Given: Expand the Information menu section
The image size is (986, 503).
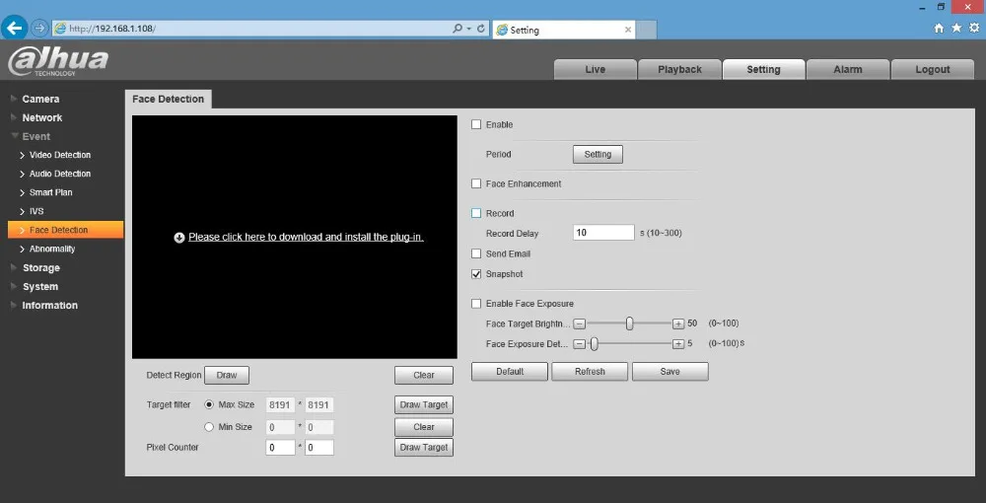Looking at the screenshot, I should [49, 306].
